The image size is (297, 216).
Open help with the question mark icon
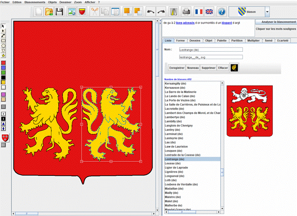222,11
